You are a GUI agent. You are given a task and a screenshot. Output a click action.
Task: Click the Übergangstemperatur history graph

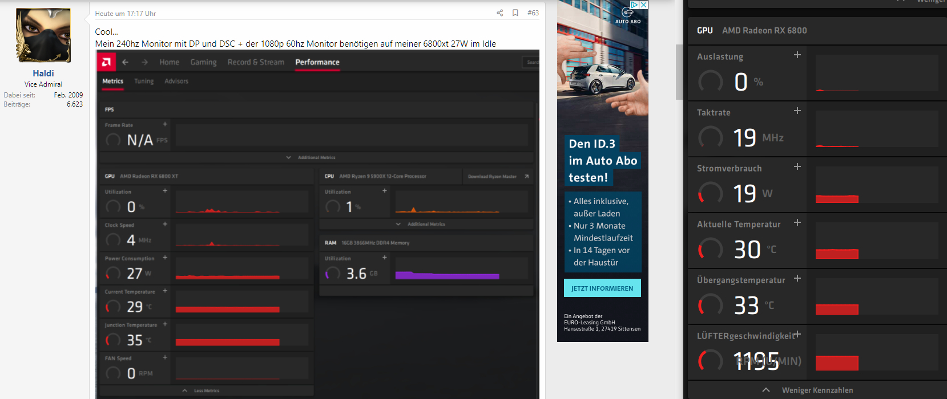tap(877, 296)
